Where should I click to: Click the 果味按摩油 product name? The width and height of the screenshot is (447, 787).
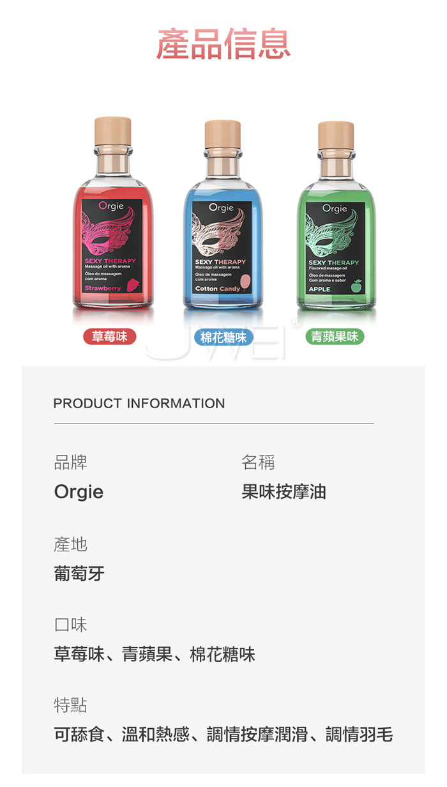[284, 492]
